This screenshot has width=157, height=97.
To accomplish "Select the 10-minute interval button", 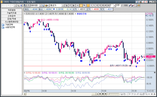I will pos(97,5).
